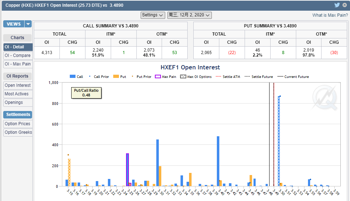Click the put bar at 3.45 strike
This screenshot has height=201, width=350.
pyautogui.click(x=251, y=181)
